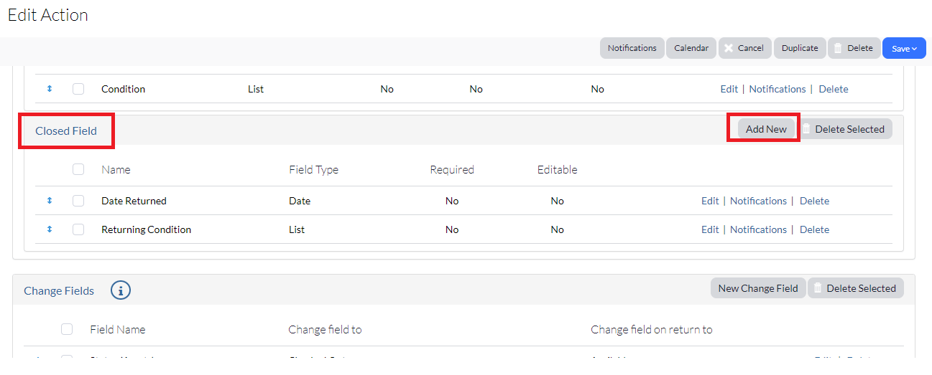Open the Save dropdown menu
The height and width of the screenshot is (375, 932).
pos(904,48)
